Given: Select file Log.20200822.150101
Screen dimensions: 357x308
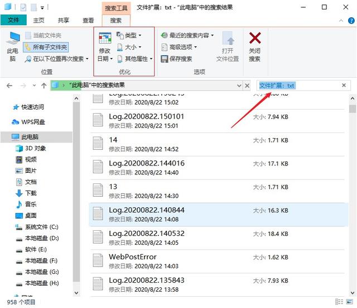Looking at the screenshot, I should pyautogui.click(x=218, y=121).
